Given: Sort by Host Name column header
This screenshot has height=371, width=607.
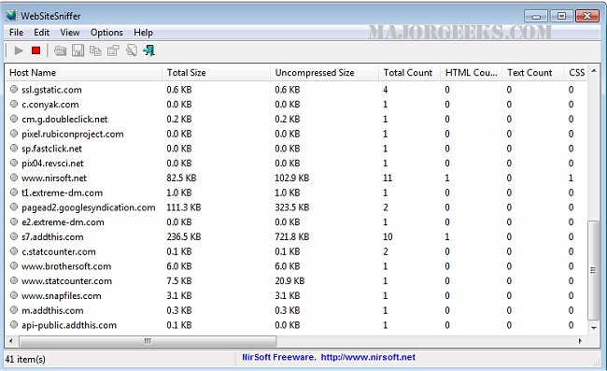Looking at the screenshot, I should pos(83,72).
